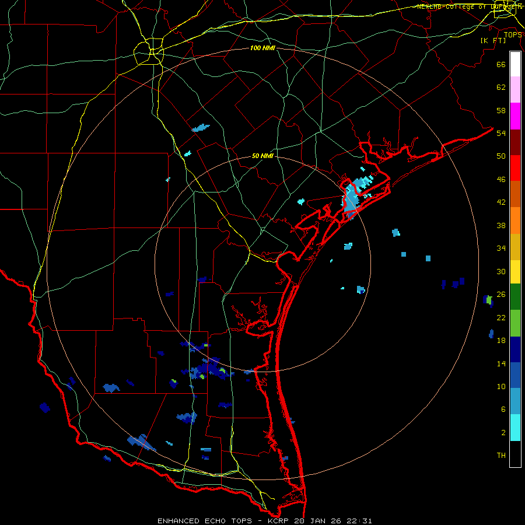525x525 pixels.
Task: Click the "ENHANCED ECHO TOPS" title text
Action: pos(205,521)
